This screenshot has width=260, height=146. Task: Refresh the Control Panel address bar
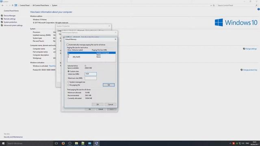tap(214, 5)
